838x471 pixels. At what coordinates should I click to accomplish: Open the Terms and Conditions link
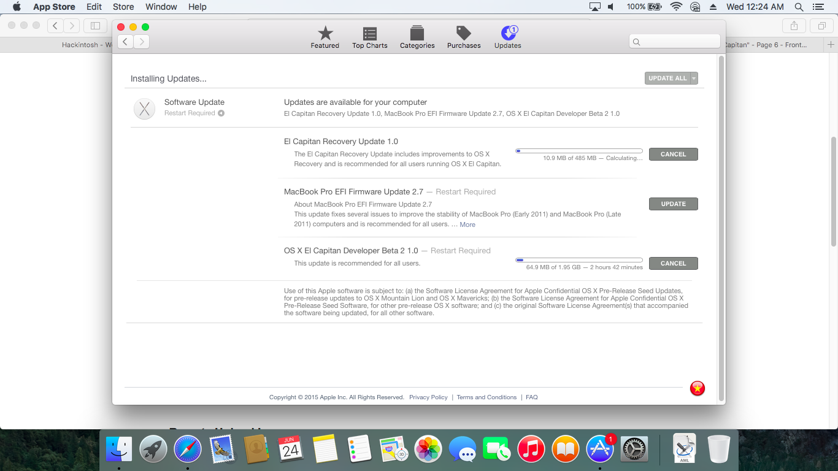click(x=486, y=397)
